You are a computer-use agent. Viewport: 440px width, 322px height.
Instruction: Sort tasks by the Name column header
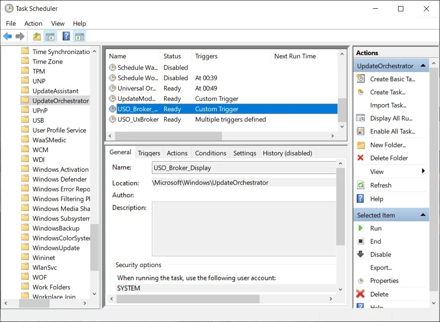(133, 56)
